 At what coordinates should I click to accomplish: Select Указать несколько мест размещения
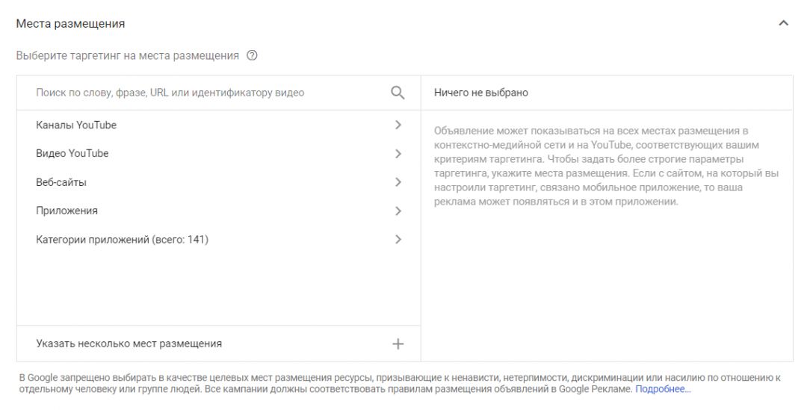pos(219,344)
